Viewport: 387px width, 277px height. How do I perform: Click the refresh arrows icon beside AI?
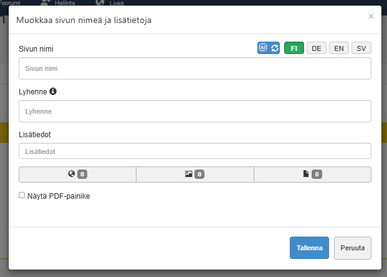point(275,48)
